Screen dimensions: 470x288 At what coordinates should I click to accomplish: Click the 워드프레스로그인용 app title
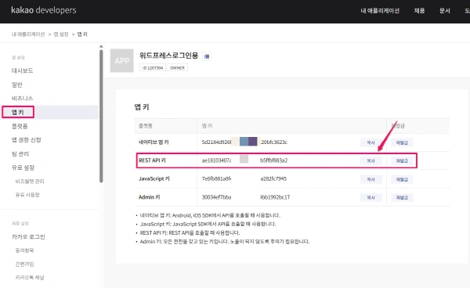click(x=168, y=56)
